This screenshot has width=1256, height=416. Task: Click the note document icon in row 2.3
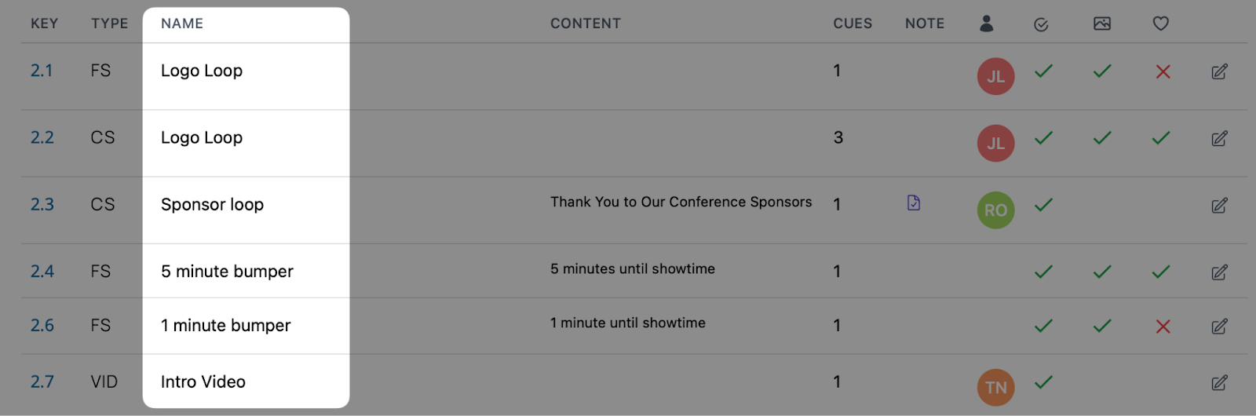click(x=914, y=203)
